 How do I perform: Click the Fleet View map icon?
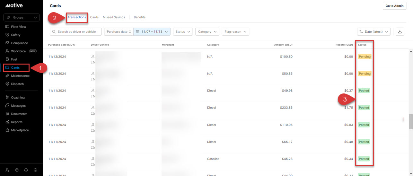click(7, 27)
